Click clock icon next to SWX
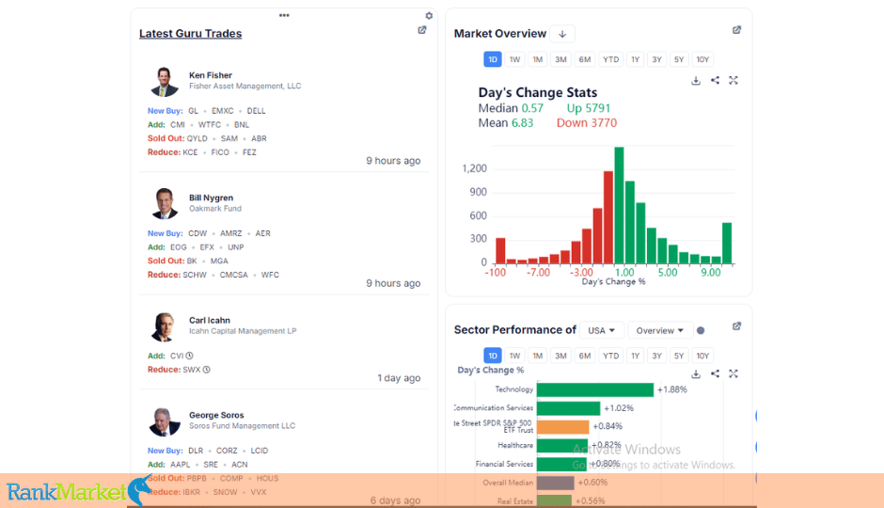Viewport: 884px width, 508px height. click(206, 370)
